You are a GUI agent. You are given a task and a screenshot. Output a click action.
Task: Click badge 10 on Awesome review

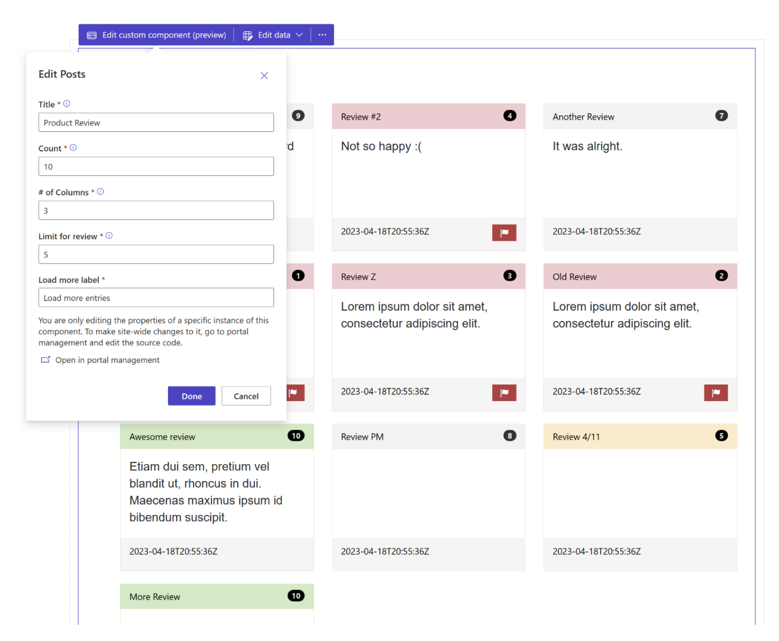296,436
